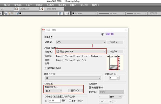Close the 打印 - 模型 dialog
Screen dimensions: 161x104
coord(125,30)
